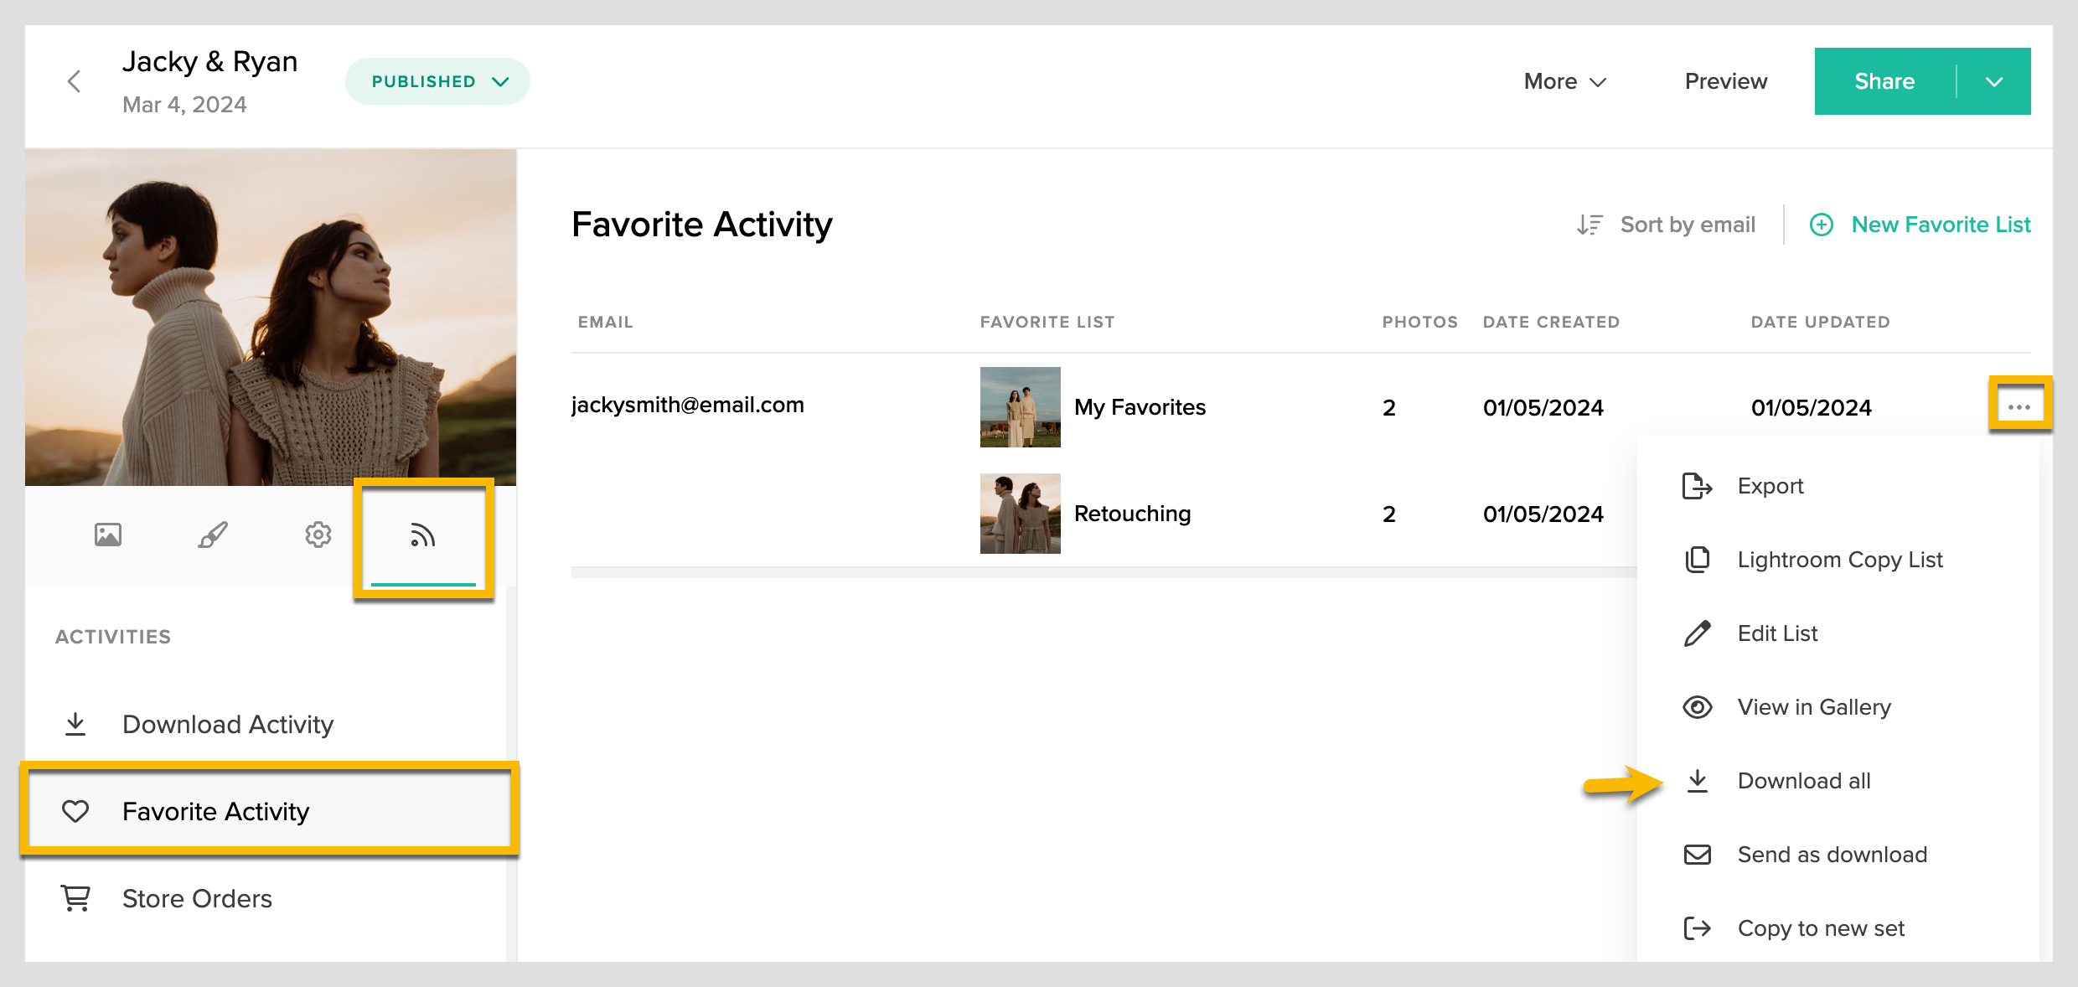Choose Download all from the context menu
The height and width of the screenshot is (987, 2078).
pyautogui.click(x=1803, y=781)
